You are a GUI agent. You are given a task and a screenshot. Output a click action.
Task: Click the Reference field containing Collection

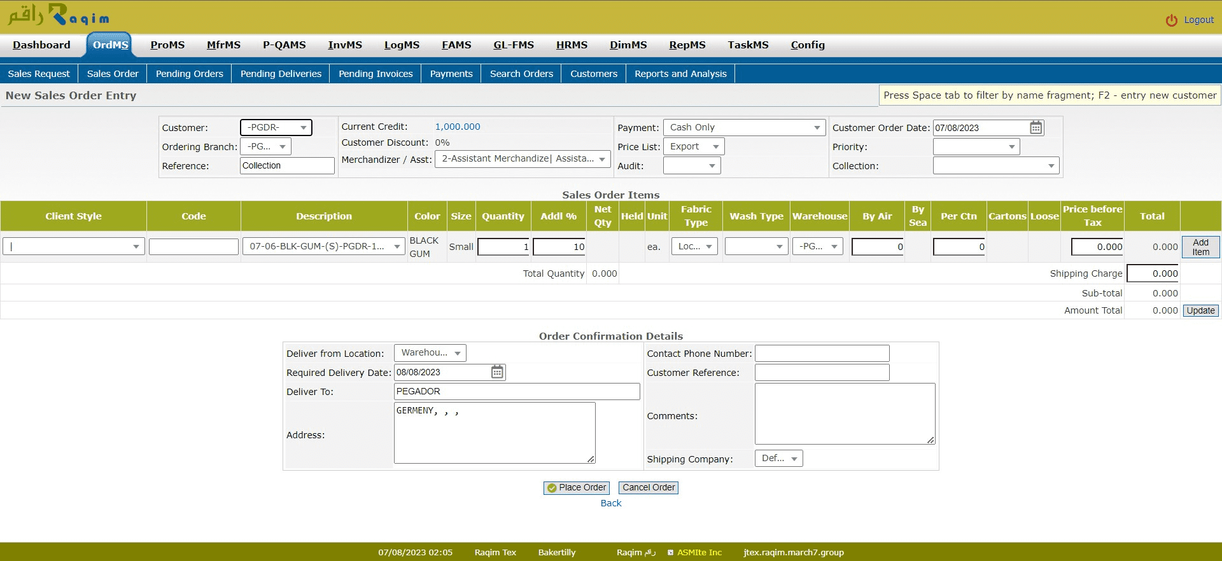[287, 165]
